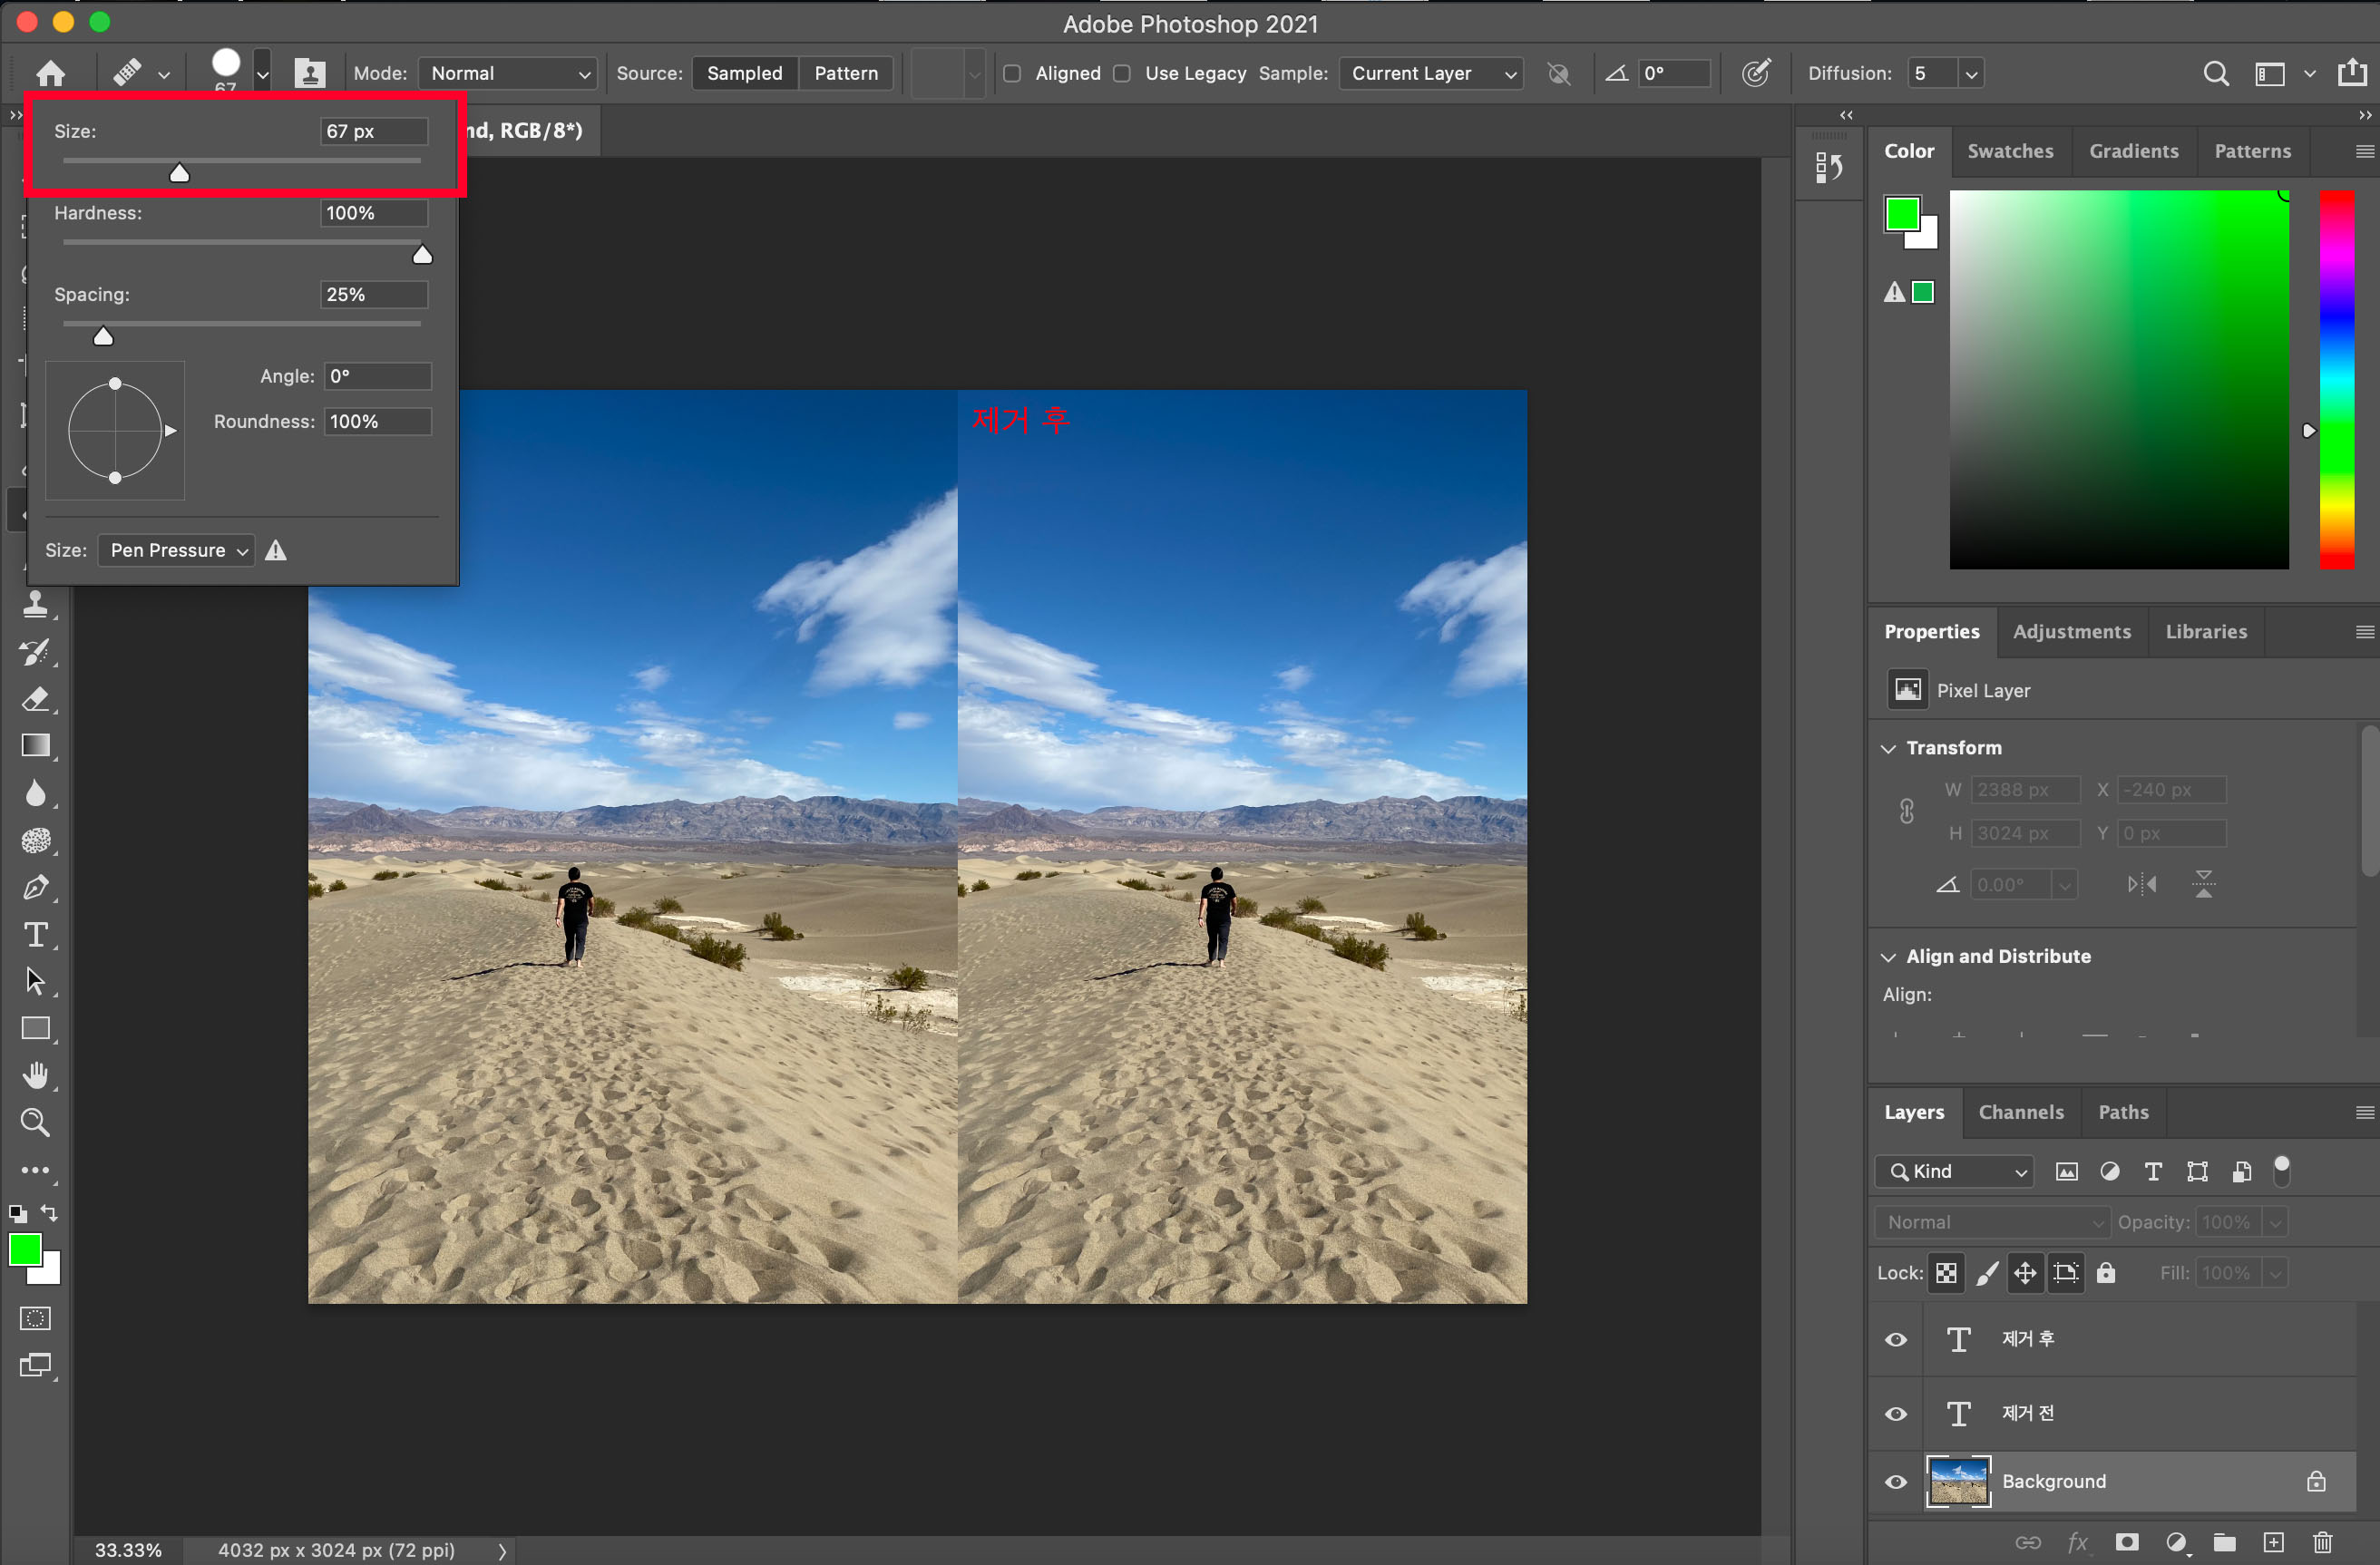Click the Hardness slider handle
Image resolution: width=2380 pixels, height=1565 pixels.
(422, 255)
